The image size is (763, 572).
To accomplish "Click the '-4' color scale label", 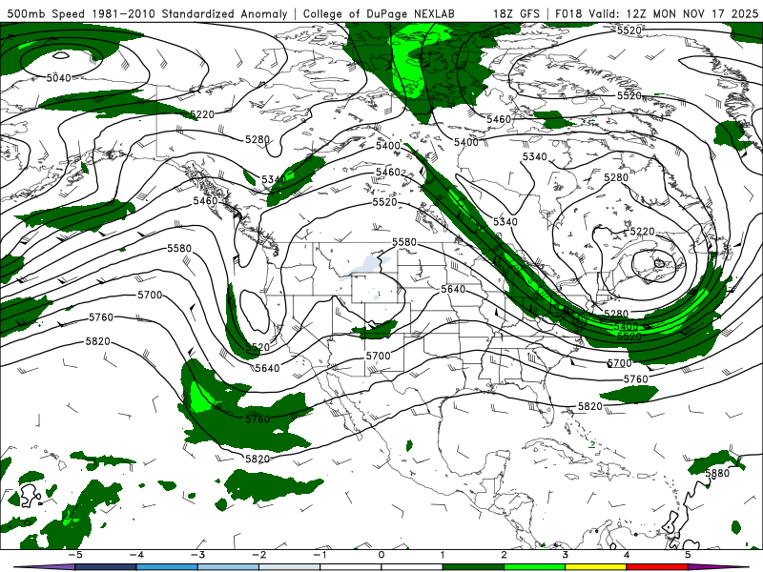I will pyautogui.click(x=136, y=555).
